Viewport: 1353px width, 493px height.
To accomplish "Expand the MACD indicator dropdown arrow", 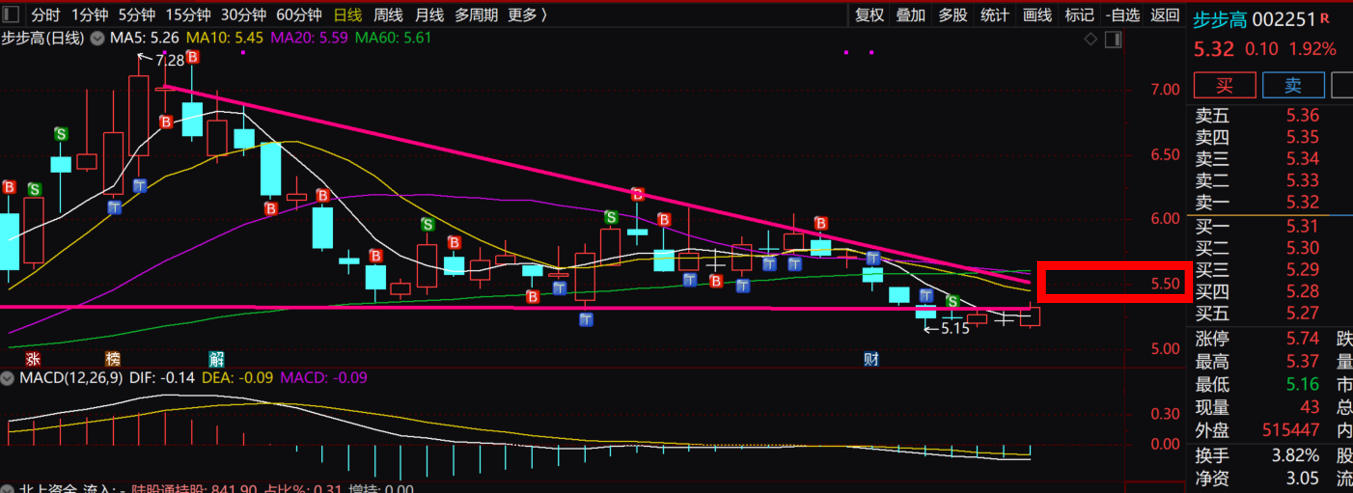I will pyautogui.click(x=7, y=378).
